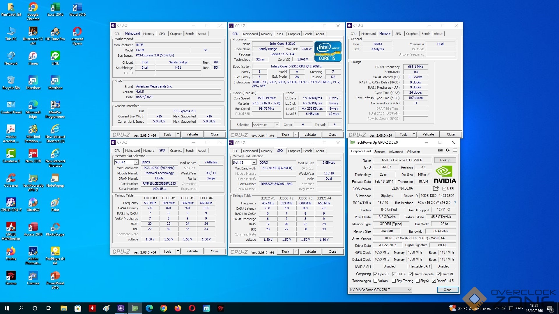Open the Bench tab in the CPU-Z Memory window
Image resolution: width=559 pixels, height=314 pixels.
(426, 34)
